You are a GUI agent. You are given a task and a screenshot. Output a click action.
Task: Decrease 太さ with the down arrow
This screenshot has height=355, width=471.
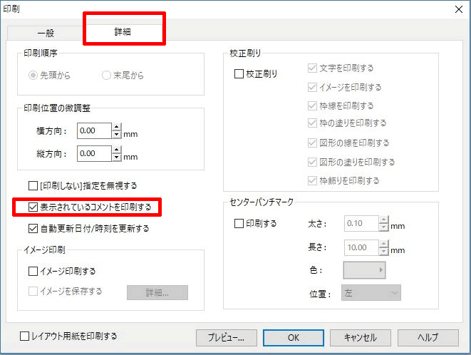[383, 227]
